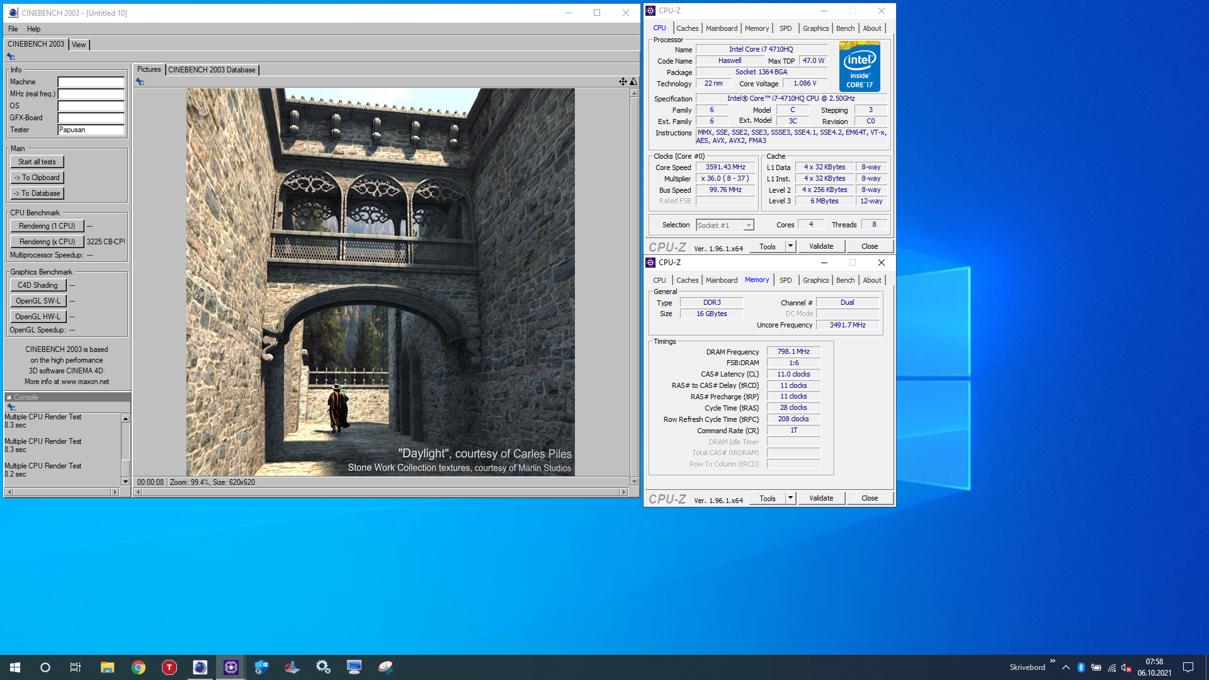Open Snipping Tool from the taskbar

[385, 667]
